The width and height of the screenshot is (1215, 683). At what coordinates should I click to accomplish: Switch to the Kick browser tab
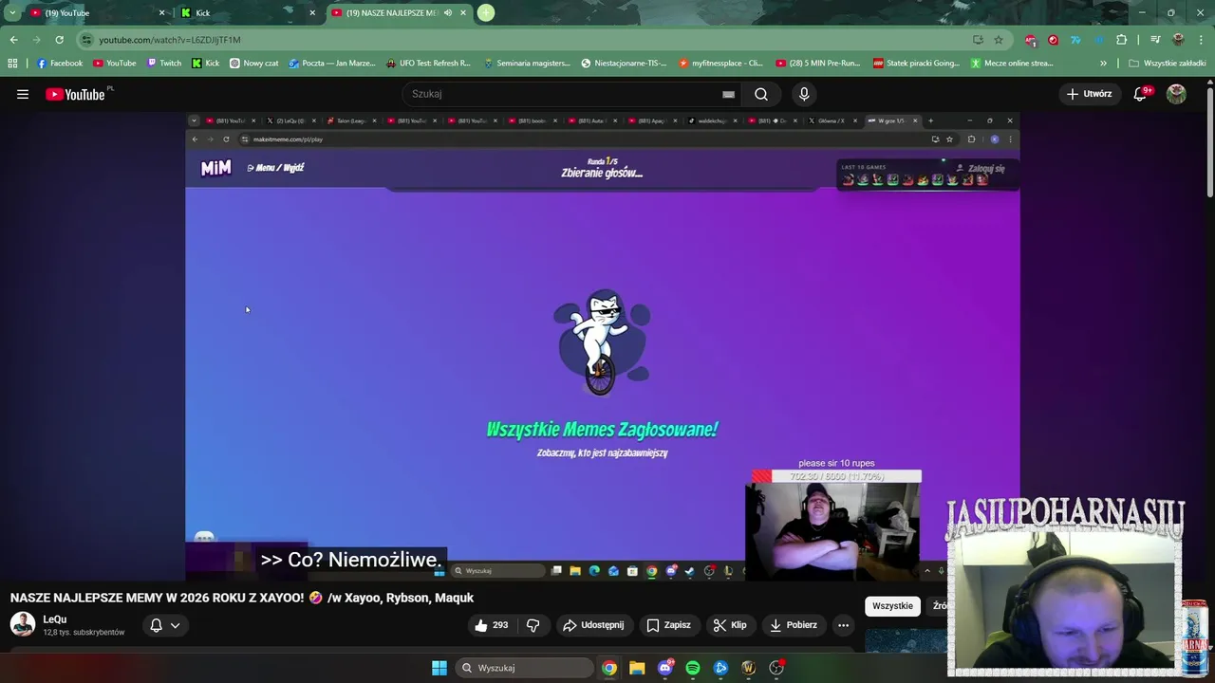tap(247, 13)
